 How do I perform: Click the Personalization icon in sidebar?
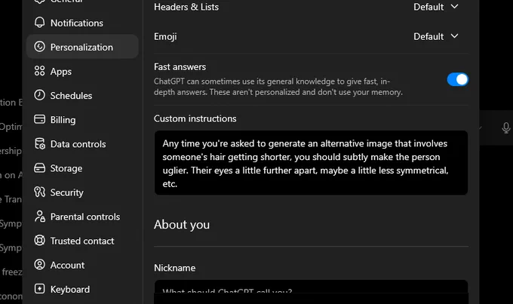click(39, 47)
